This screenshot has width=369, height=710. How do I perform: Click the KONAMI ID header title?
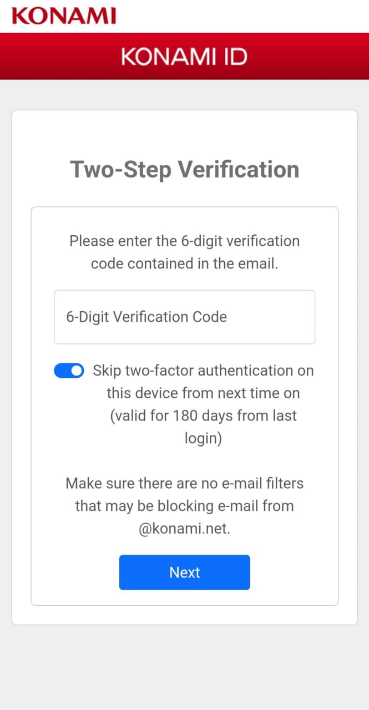click(184, 57)
